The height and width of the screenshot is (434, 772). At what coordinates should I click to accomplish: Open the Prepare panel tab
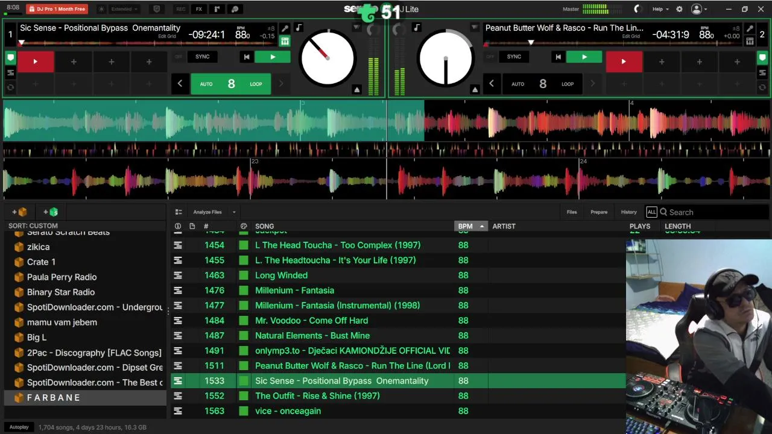[599, 212]
